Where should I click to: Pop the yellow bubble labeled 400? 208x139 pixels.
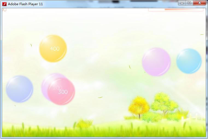coord(53,49)
